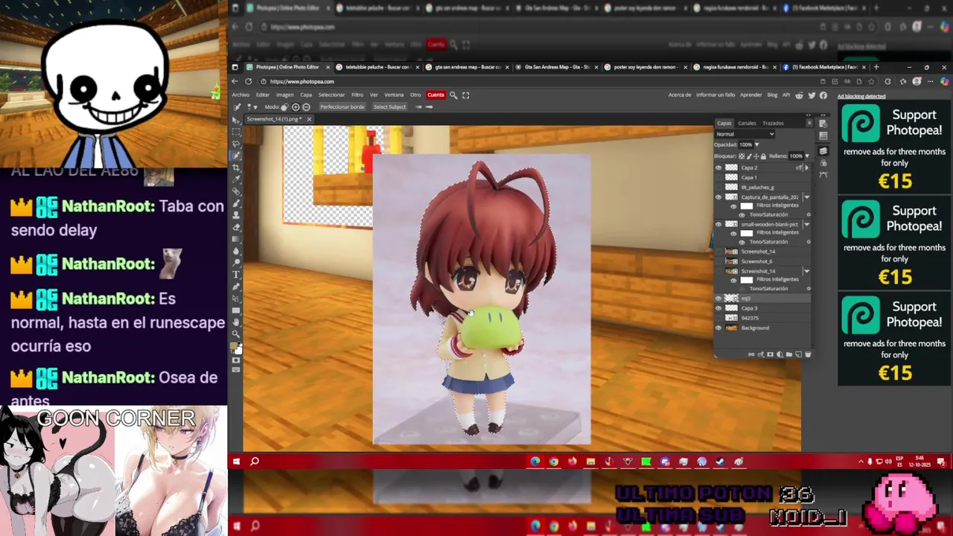Viewport: 953px width, 536px height.
Task: Delete layer with trash icon
Action: (x=808, y=354)
